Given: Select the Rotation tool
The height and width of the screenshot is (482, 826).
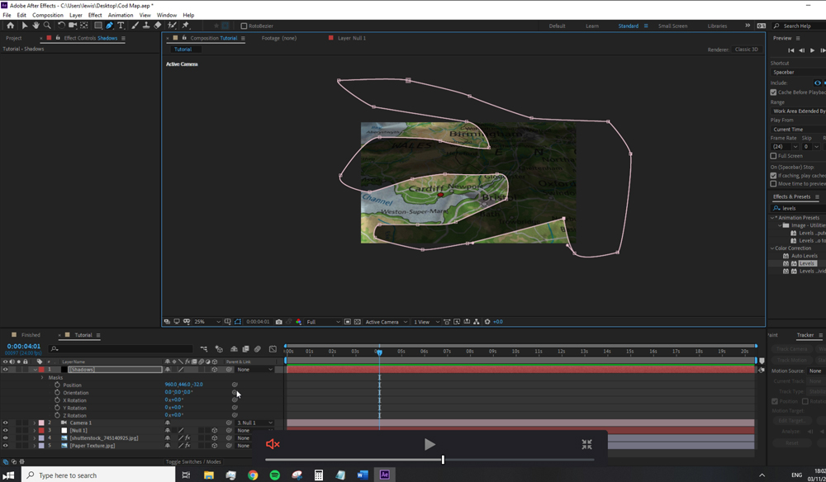Looking at the screenshot, I should click(61, 26).
